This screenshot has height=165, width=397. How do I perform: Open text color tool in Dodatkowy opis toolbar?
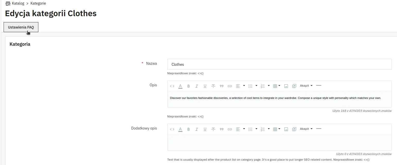[x=180, y=129]
